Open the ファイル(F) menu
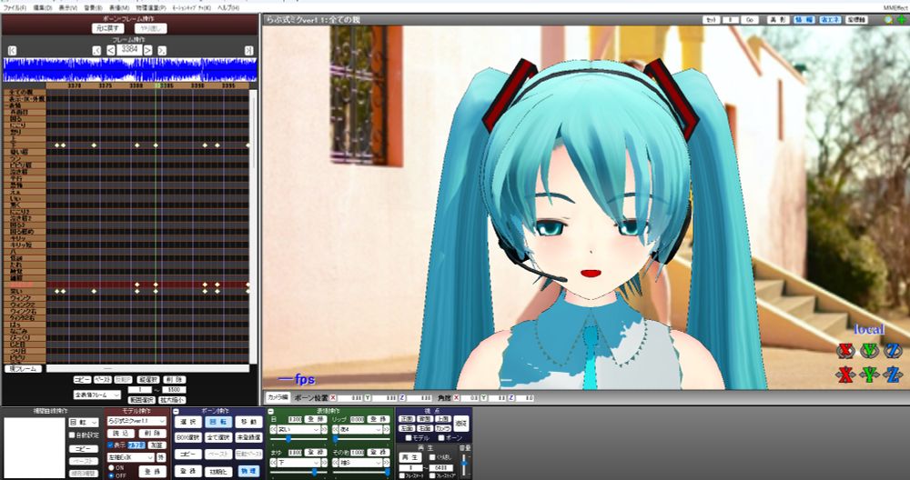The height and width of the screenshot is (480, 910). [15, 8]
